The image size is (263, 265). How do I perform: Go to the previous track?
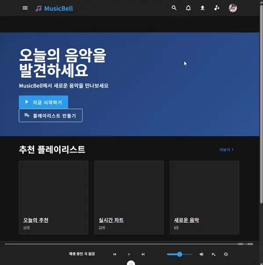click(x=115, y=254)
